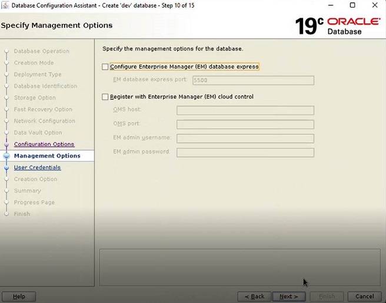Click the empty message area at bottom
The width and height of the screenshot is (386, 303).
click(x=240, y=267)
